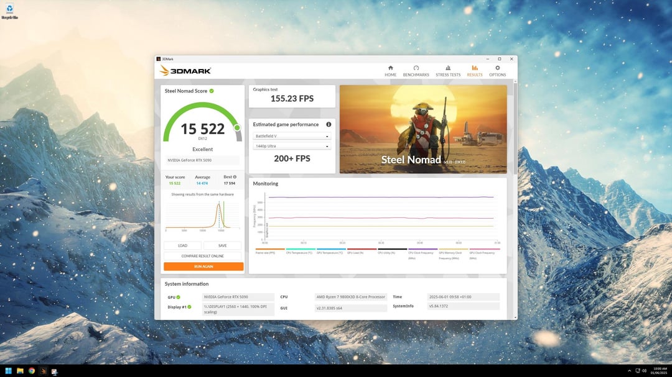Toggle the GPU Memory Clock Frequency legend swatch

[x=454, y=249]
